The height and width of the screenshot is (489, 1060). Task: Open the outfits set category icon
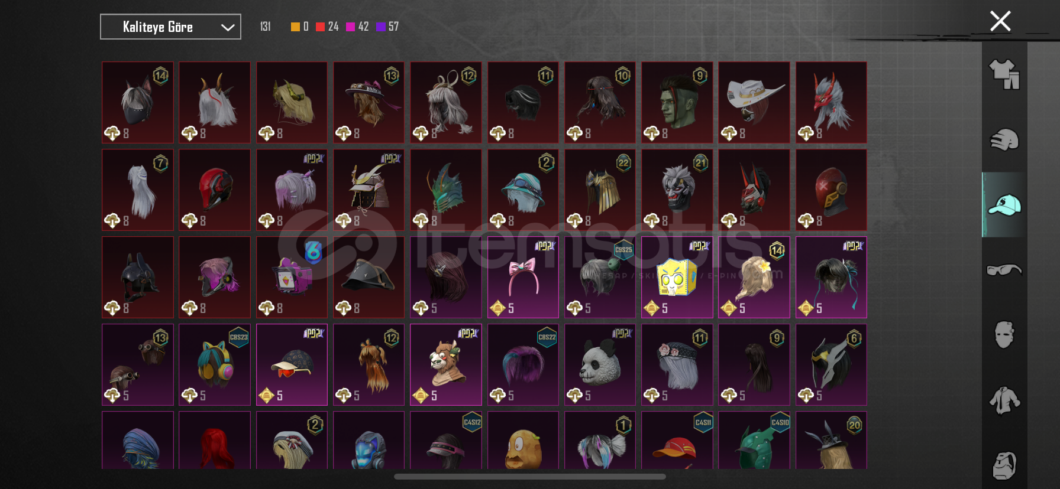[x=1004, y=74]
